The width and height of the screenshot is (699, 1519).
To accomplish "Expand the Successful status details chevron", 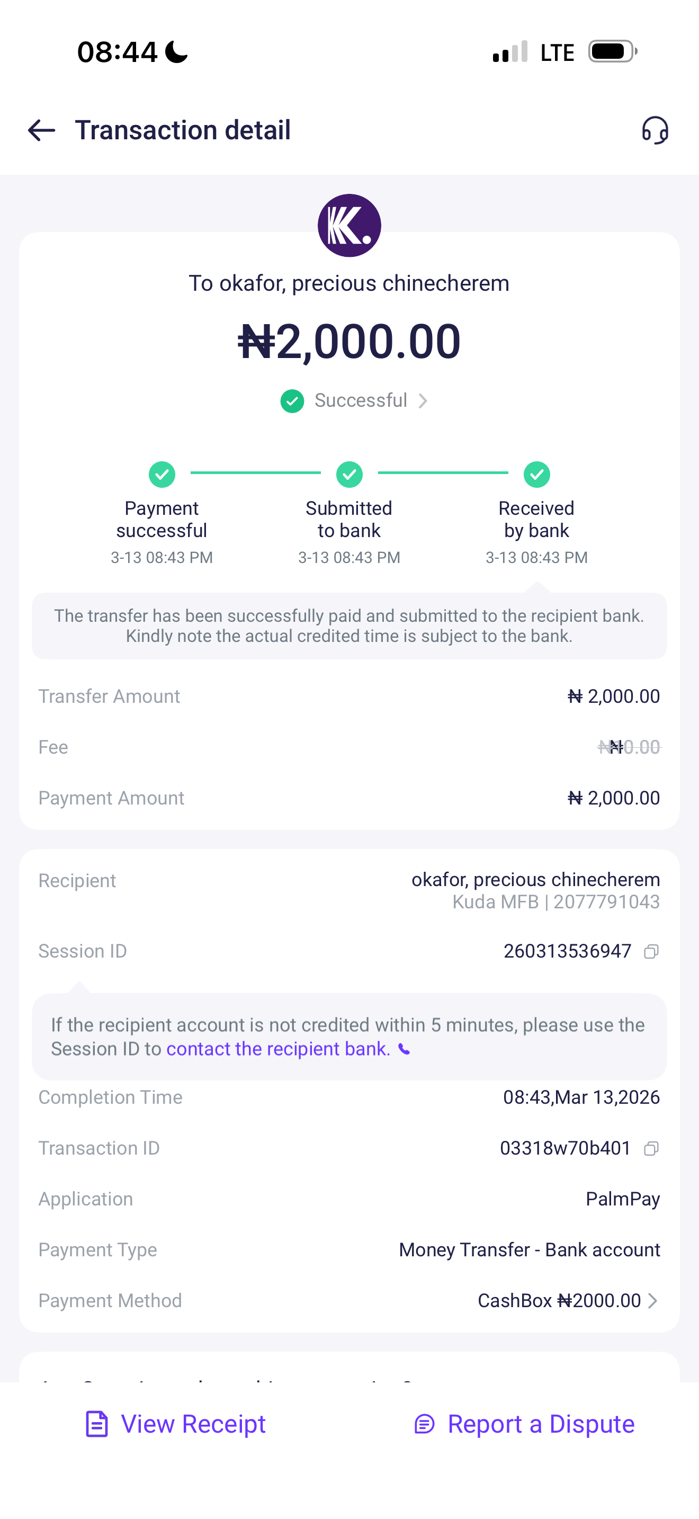I will (423, 401).
